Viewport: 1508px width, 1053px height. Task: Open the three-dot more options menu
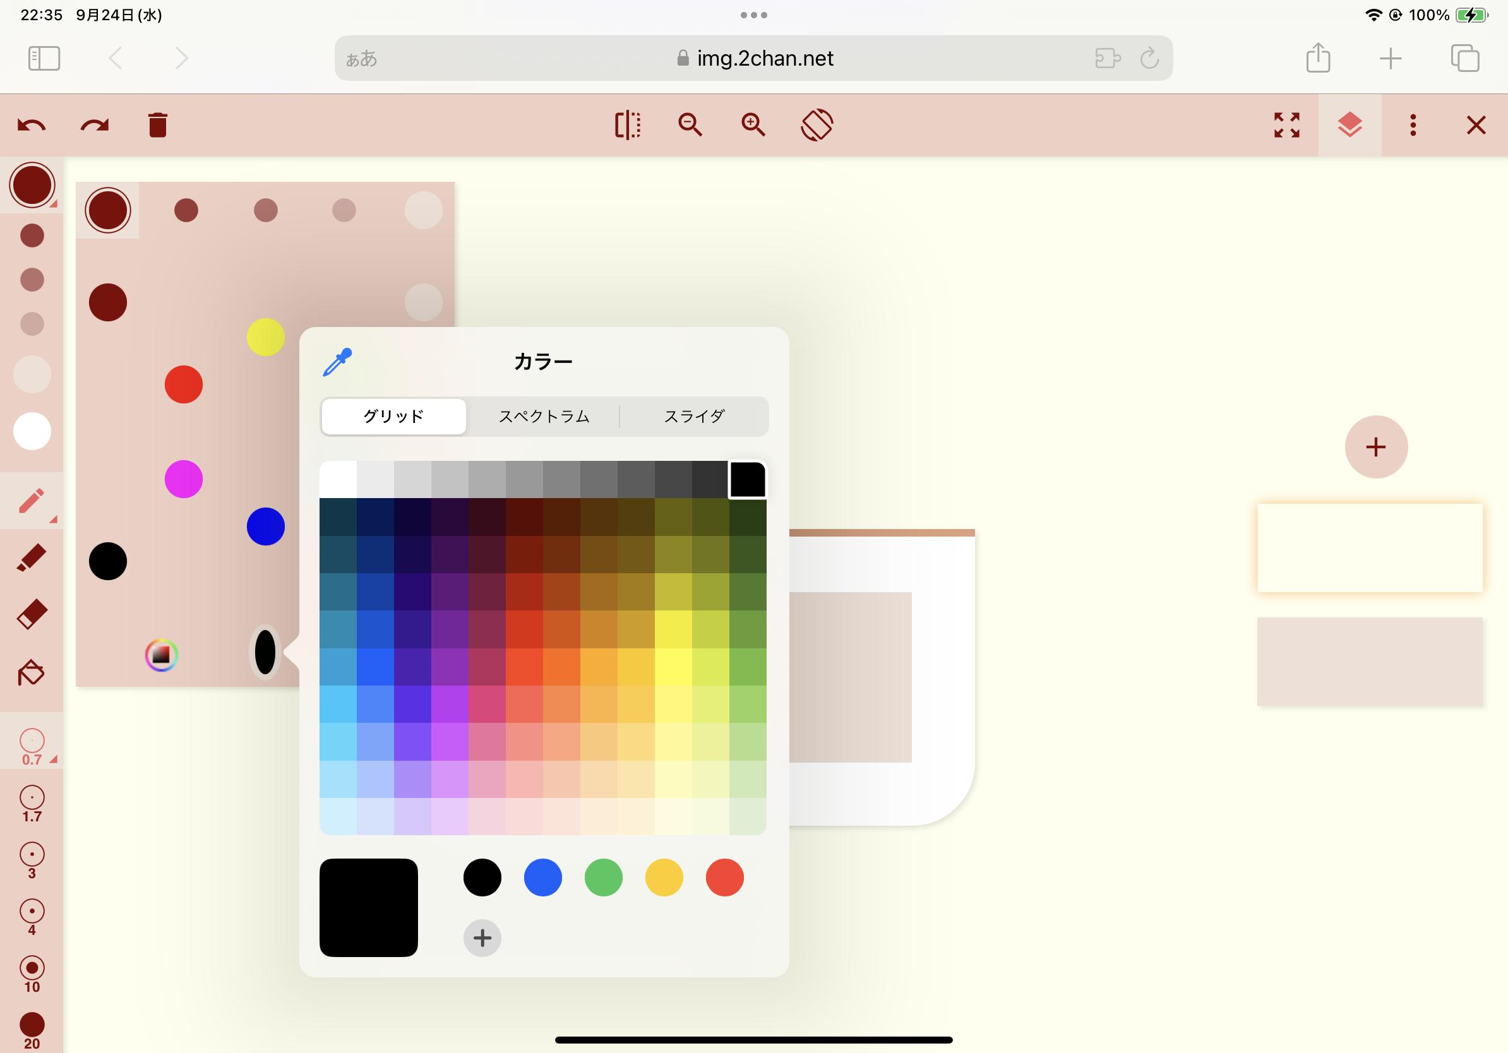(1413, 125)
